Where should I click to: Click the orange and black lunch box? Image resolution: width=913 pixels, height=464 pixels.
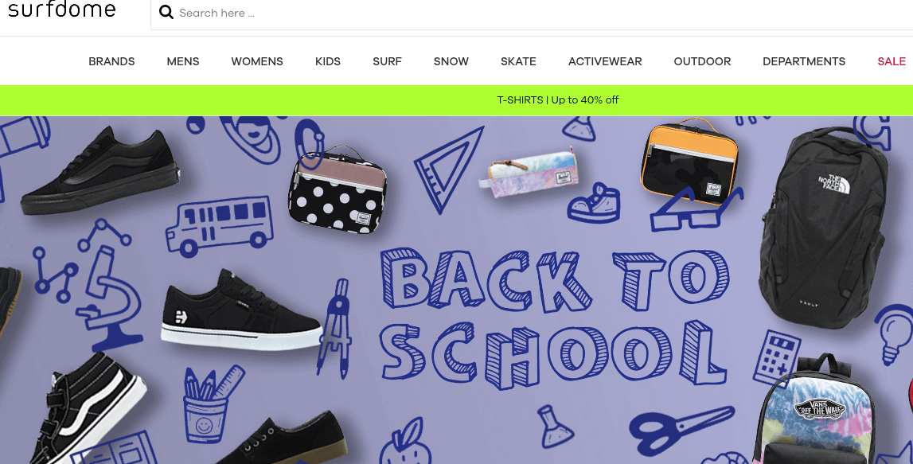pyautogui.click(x=689, y=162)
